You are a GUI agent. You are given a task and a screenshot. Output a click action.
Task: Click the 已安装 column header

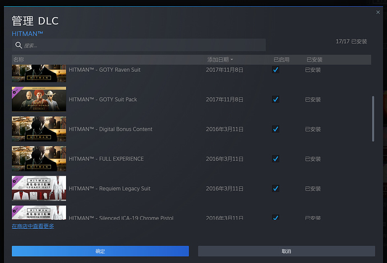click(315, 59)
